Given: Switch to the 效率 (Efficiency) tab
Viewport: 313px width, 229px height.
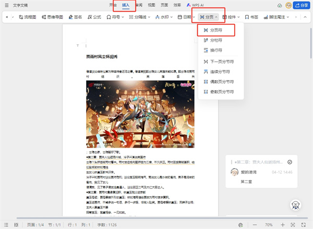Looking at the screenshot, I should [177, 5].
